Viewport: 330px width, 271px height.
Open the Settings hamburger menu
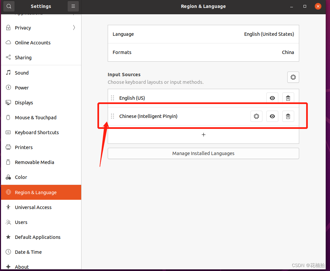coord(73,6)
